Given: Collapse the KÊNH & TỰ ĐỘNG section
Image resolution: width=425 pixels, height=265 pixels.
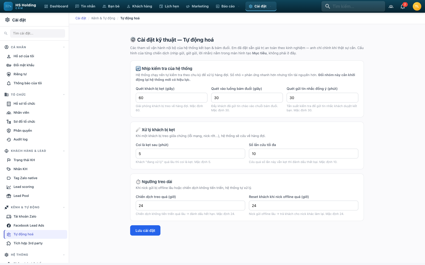Looking at the screenshot, I should pos(64,207).
